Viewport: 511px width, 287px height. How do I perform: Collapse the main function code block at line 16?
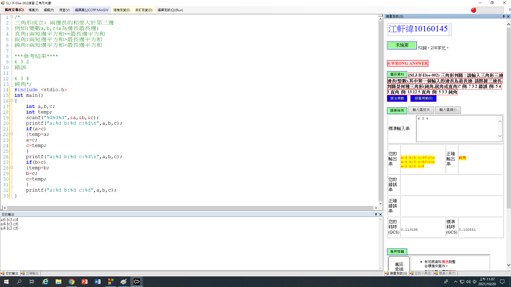click(x=12, y=101)
